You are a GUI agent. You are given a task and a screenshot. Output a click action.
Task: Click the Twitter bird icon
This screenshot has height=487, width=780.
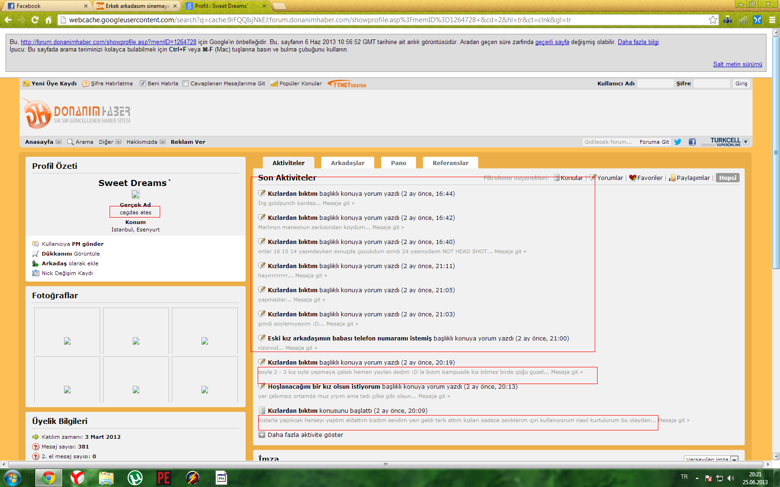click(678, 142)
